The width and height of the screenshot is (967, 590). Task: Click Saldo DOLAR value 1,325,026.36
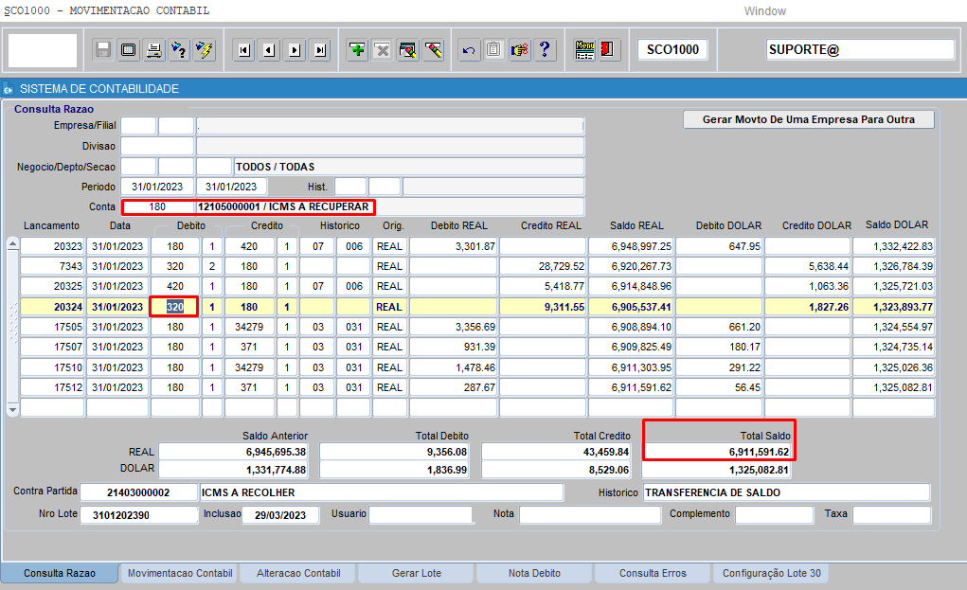pyautogui.click(x=894, y=367)
